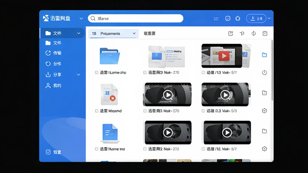The width and height of the screenshot is (308, 173).
Task: Check the box for Vek-5/P item
Action: click(x=203, y=149)
